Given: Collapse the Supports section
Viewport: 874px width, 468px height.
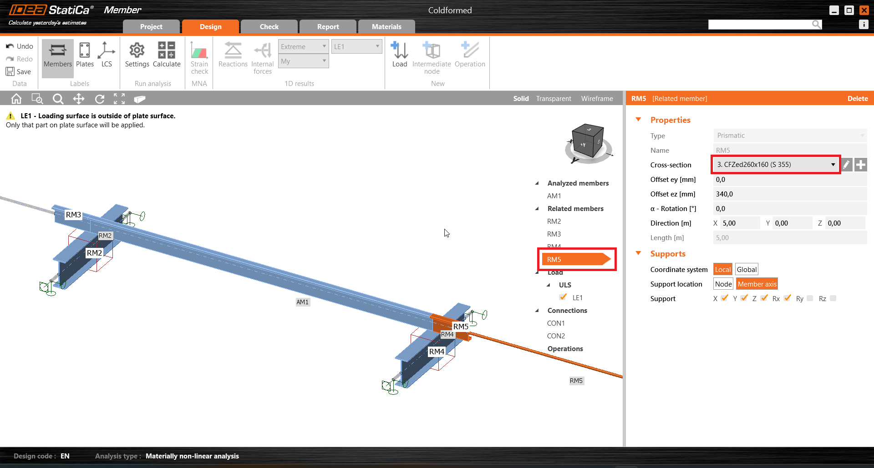Looking at the screenshot, I should point(638,253).
